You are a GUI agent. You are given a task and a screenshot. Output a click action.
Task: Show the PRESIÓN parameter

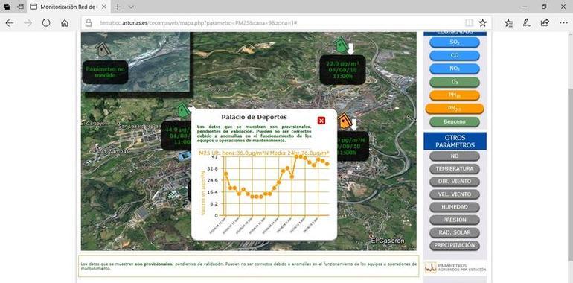455,220
